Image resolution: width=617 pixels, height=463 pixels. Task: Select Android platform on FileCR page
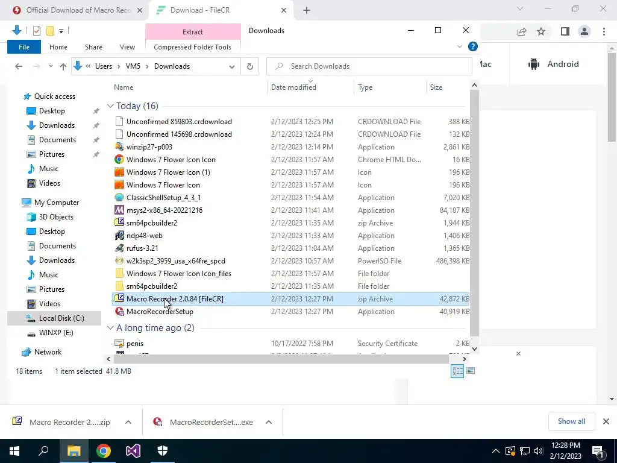pos(553,64)
